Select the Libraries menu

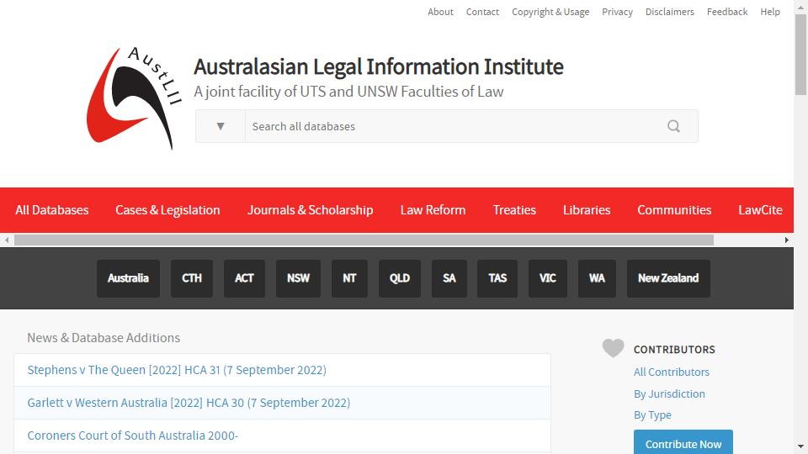(x=587, y=210)
